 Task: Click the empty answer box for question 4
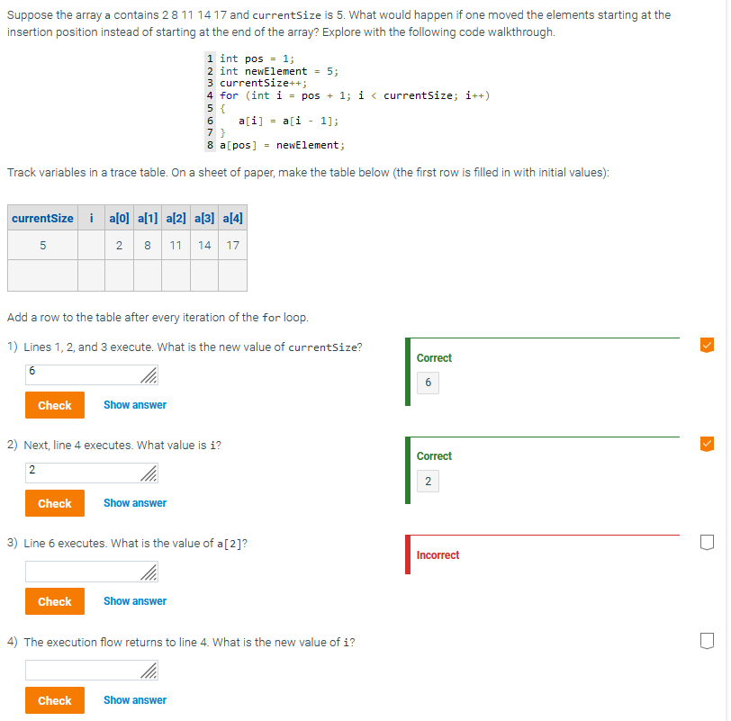click(81, 670)
